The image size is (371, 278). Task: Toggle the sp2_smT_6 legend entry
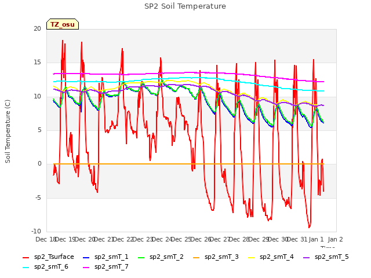click(x=45, y=267)
